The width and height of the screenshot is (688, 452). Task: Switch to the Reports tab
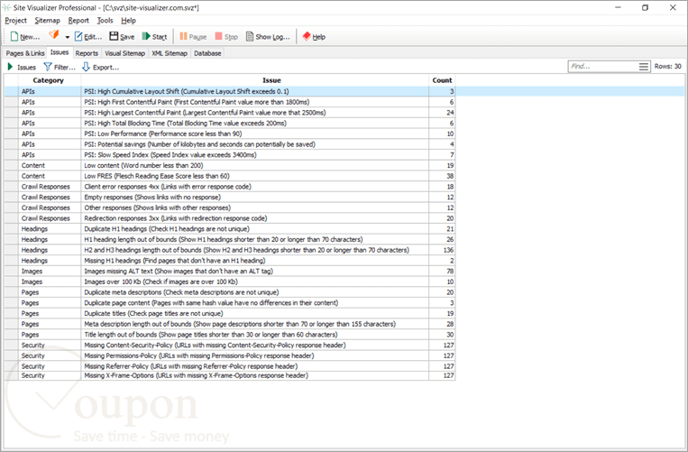tap(87, 53)
